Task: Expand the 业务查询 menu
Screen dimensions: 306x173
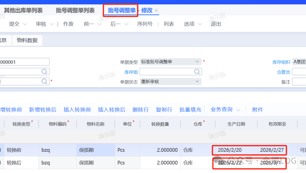Action: click(225, 110)
